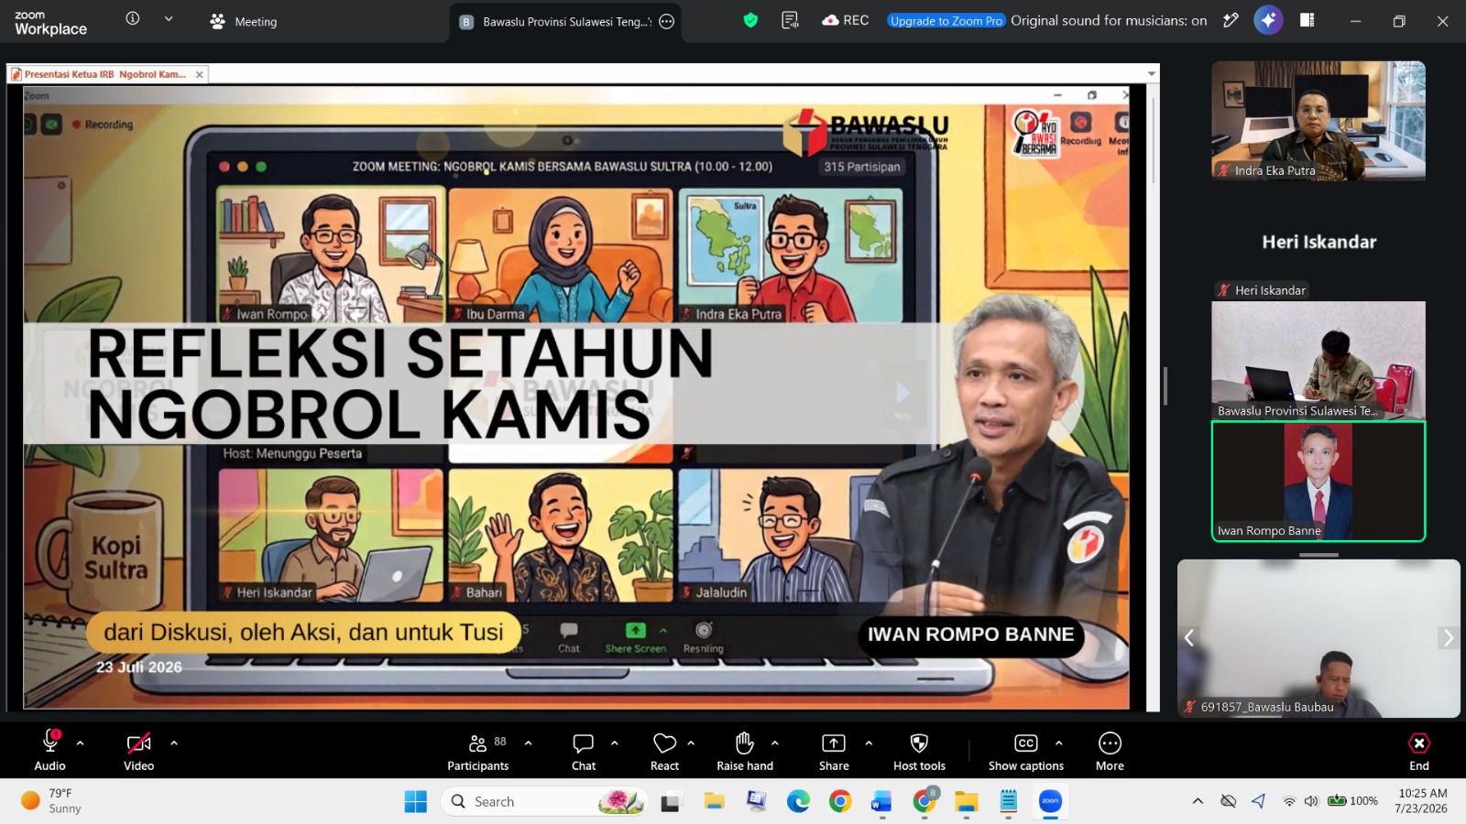Expand the Chat options arrow
This screenshot has height=824, width=1466.
(615, 743)
